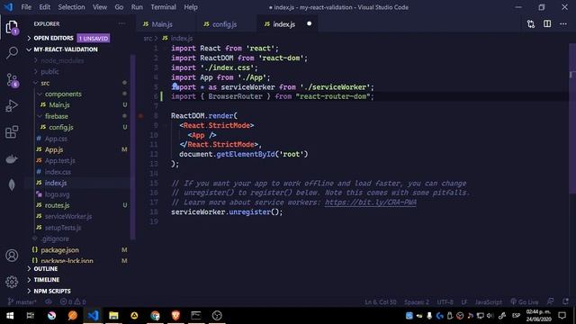This screenshot has height=324, width=576.
Task: Open the Docker view in activity bar
Action: 12,159
